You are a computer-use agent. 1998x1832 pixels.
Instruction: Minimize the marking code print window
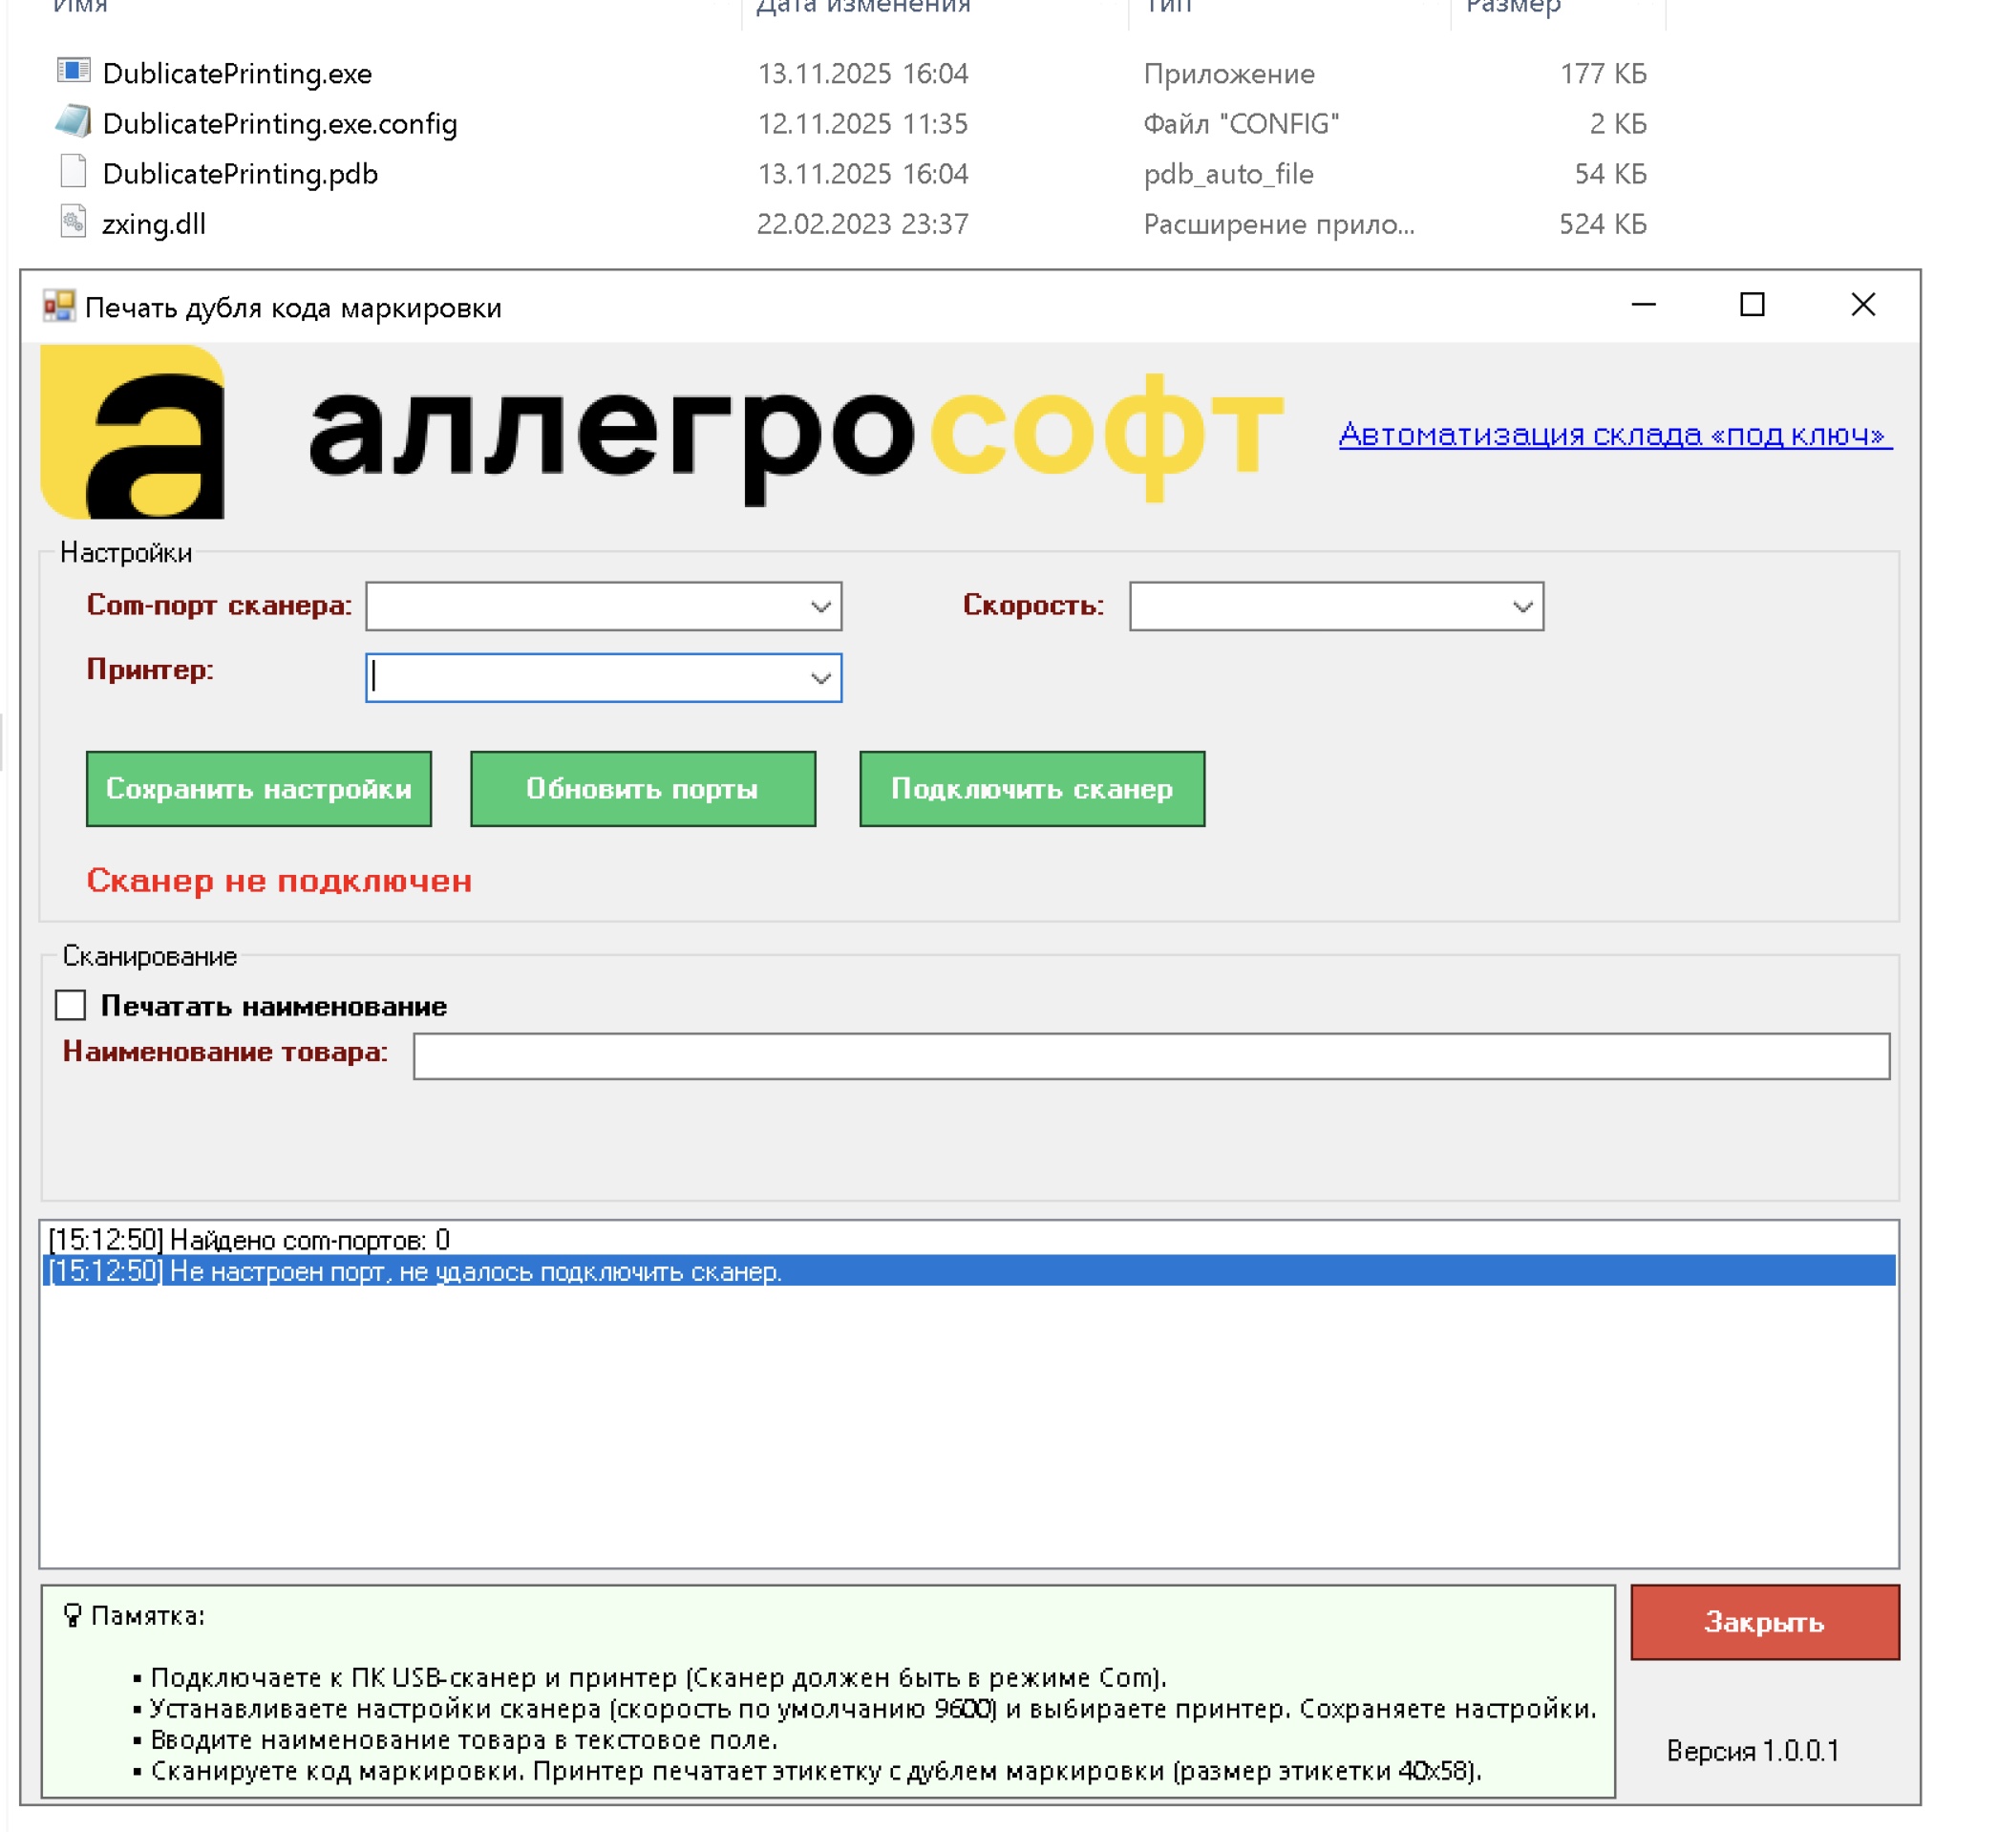tap(1645, 306)
